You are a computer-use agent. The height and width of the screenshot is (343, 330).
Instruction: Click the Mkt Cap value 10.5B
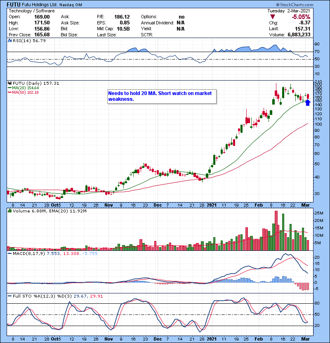123,29
